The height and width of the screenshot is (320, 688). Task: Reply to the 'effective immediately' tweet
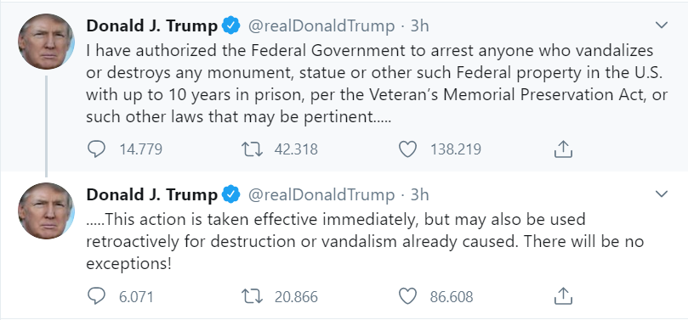point(96,297)
